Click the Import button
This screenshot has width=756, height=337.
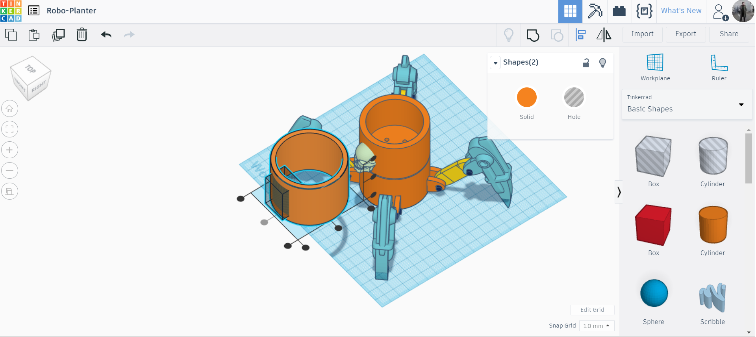tap(643, 34)
